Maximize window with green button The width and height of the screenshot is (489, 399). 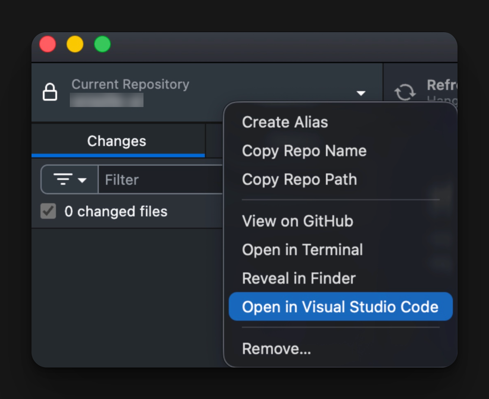tap(102, 44)
